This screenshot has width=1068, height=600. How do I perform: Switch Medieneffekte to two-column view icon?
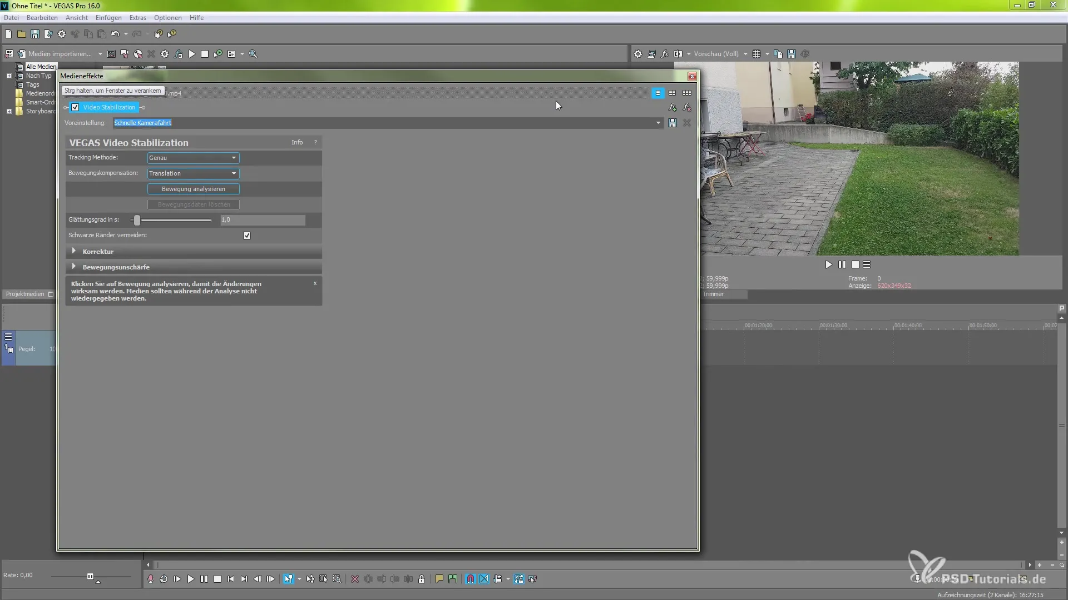673,93
